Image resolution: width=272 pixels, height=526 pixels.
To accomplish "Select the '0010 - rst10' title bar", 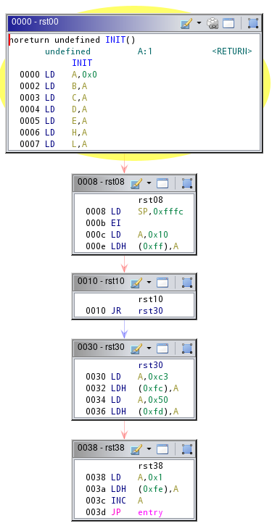I will [134, 282].
